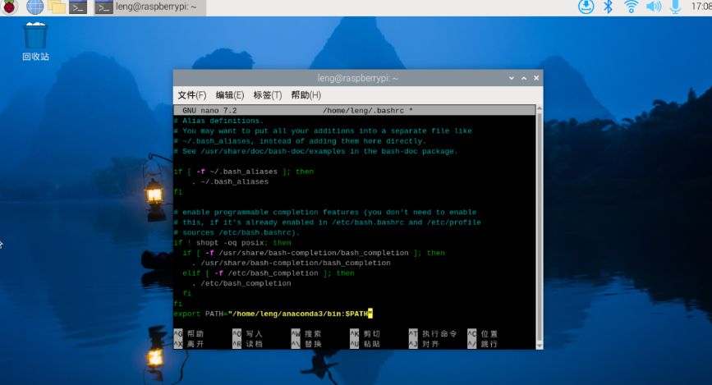Click the ^/ 跳行 shortcut hint

pyautogui.click(x=483, y=344)
